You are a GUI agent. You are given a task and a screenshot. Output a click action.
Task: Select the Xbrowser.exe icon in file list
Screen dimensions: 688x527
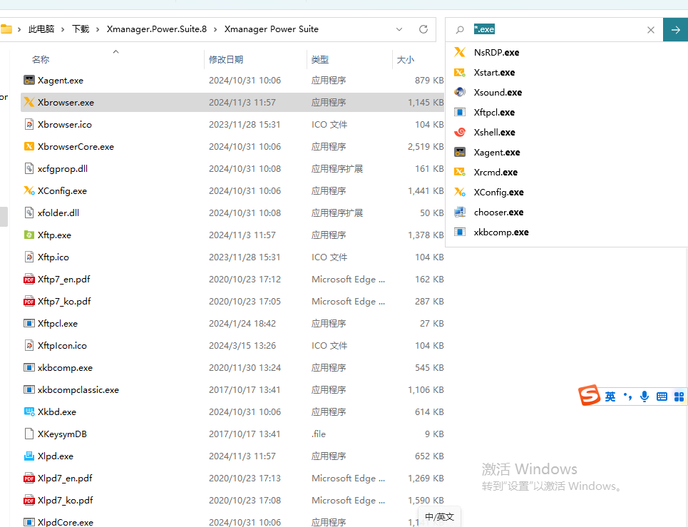[x=29, y=102]
